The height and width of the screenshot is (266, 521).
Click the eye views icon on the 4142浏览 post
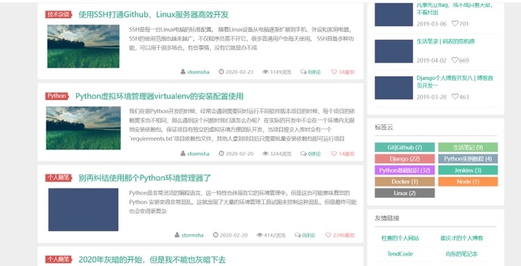coord(259,235)
